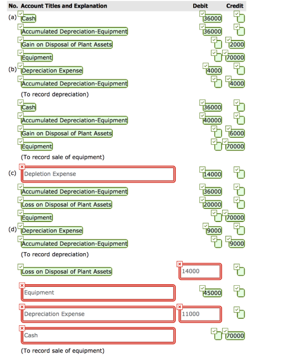The width and height of the screenshot is (294, 362).
Task: Click the bottom Depreciation Expense title field
Action: pos(98,314)
